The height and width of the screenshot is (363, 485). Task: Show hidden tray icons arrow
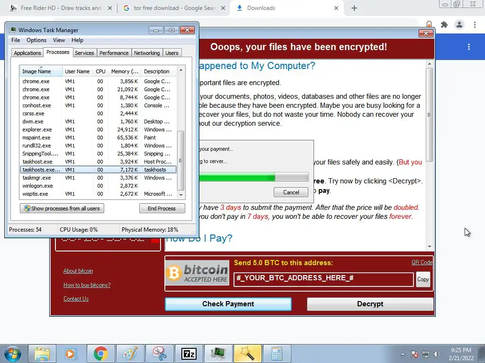pos(403,354)
